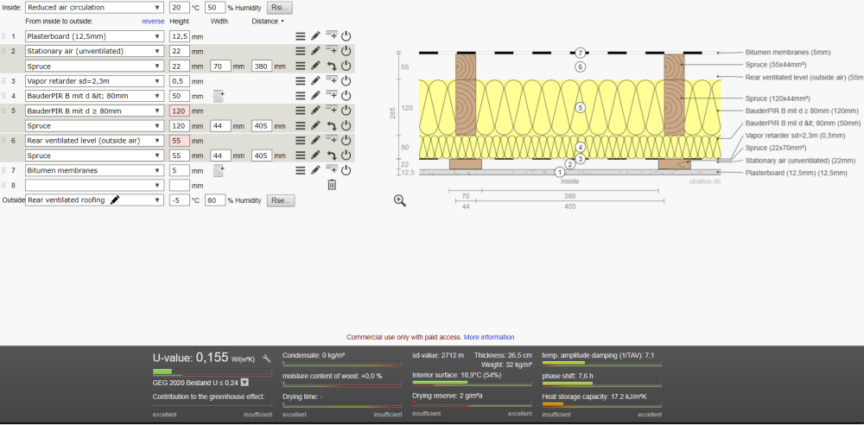Click texture icon beside BauderPIR 50 mm layer
This screenshot has height=425, width=864.
[219, 96]
